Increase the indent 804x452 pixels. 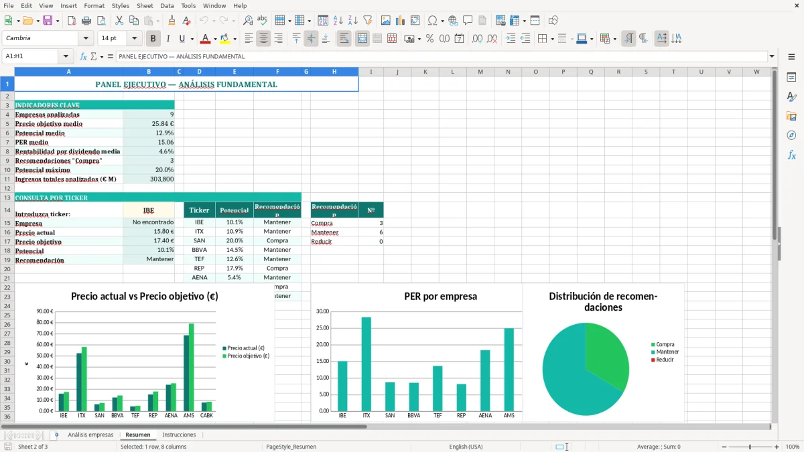(x=511, y=39)
